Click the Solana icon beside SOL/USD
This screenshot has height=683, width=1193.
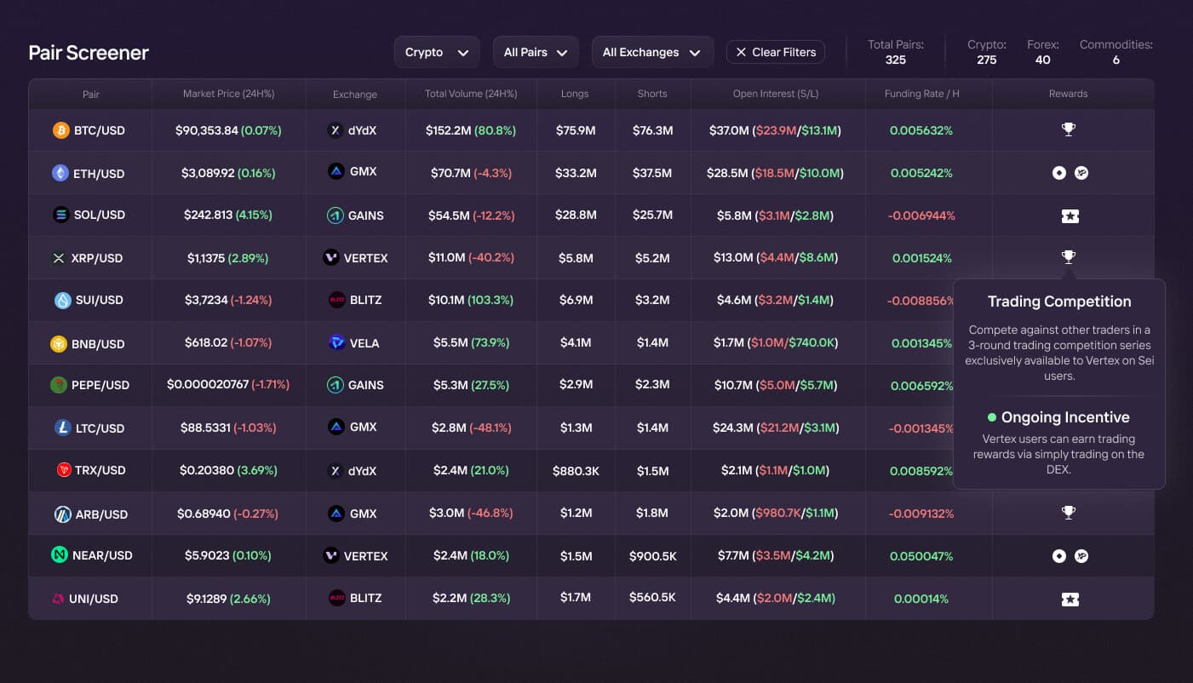point(60,215)
